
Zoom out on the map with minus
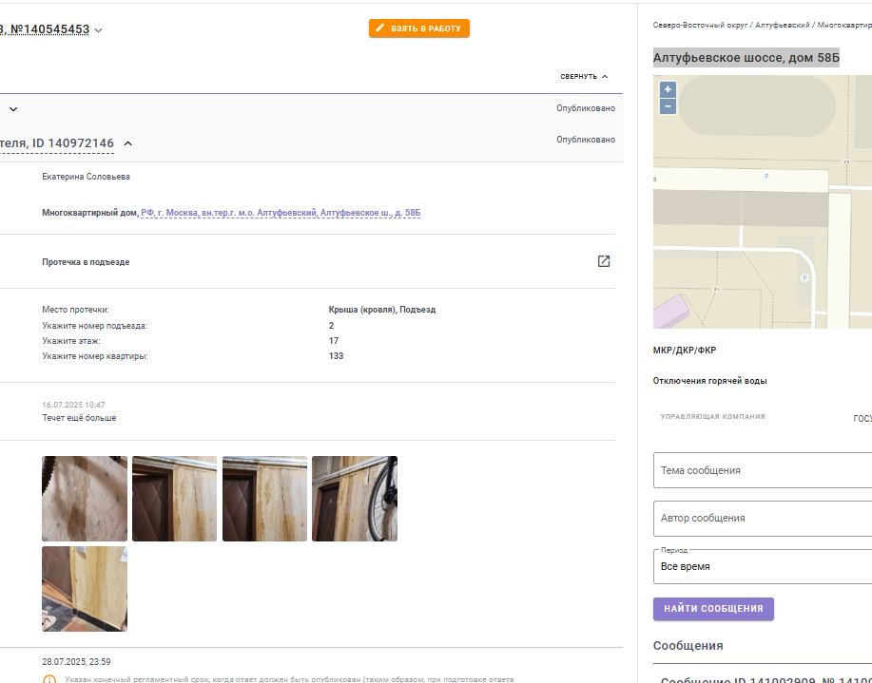click(668, 106)
